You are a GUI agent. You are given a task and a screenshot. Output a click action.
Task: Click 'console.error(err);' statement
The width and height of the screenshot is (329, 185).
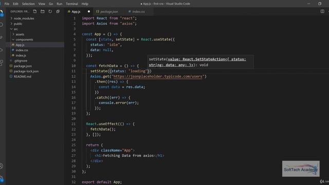tap(119, 103)
